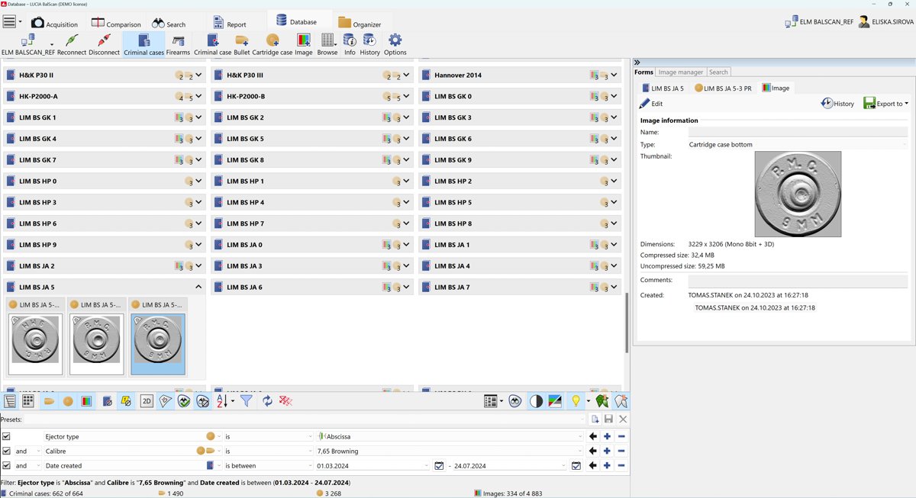
Task: Click the 2D view icon
Action: pyautogui.click(x=147, y=401)
